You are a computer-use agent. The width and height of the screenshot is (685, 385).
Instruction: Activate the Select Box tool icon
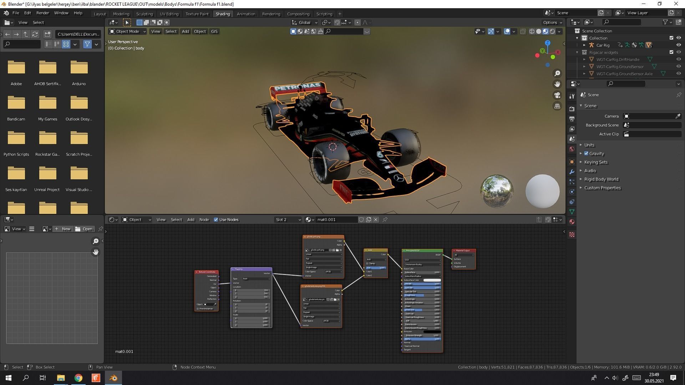point(127,22)
